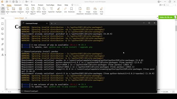Switch to the Foxit eSign tab
This screenshot has width=177, height=99.
point(50,5)
